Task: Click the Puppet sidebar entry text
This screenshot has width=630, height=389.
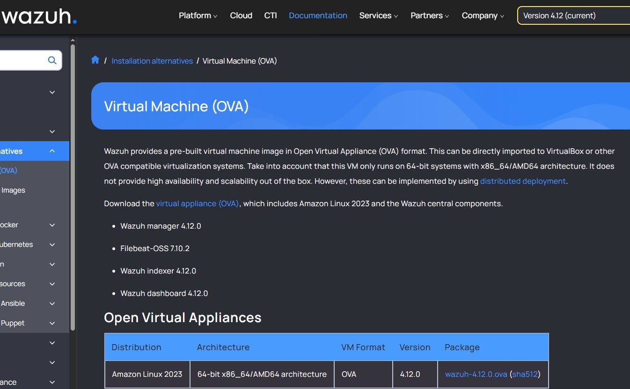Action: (13, 323)
